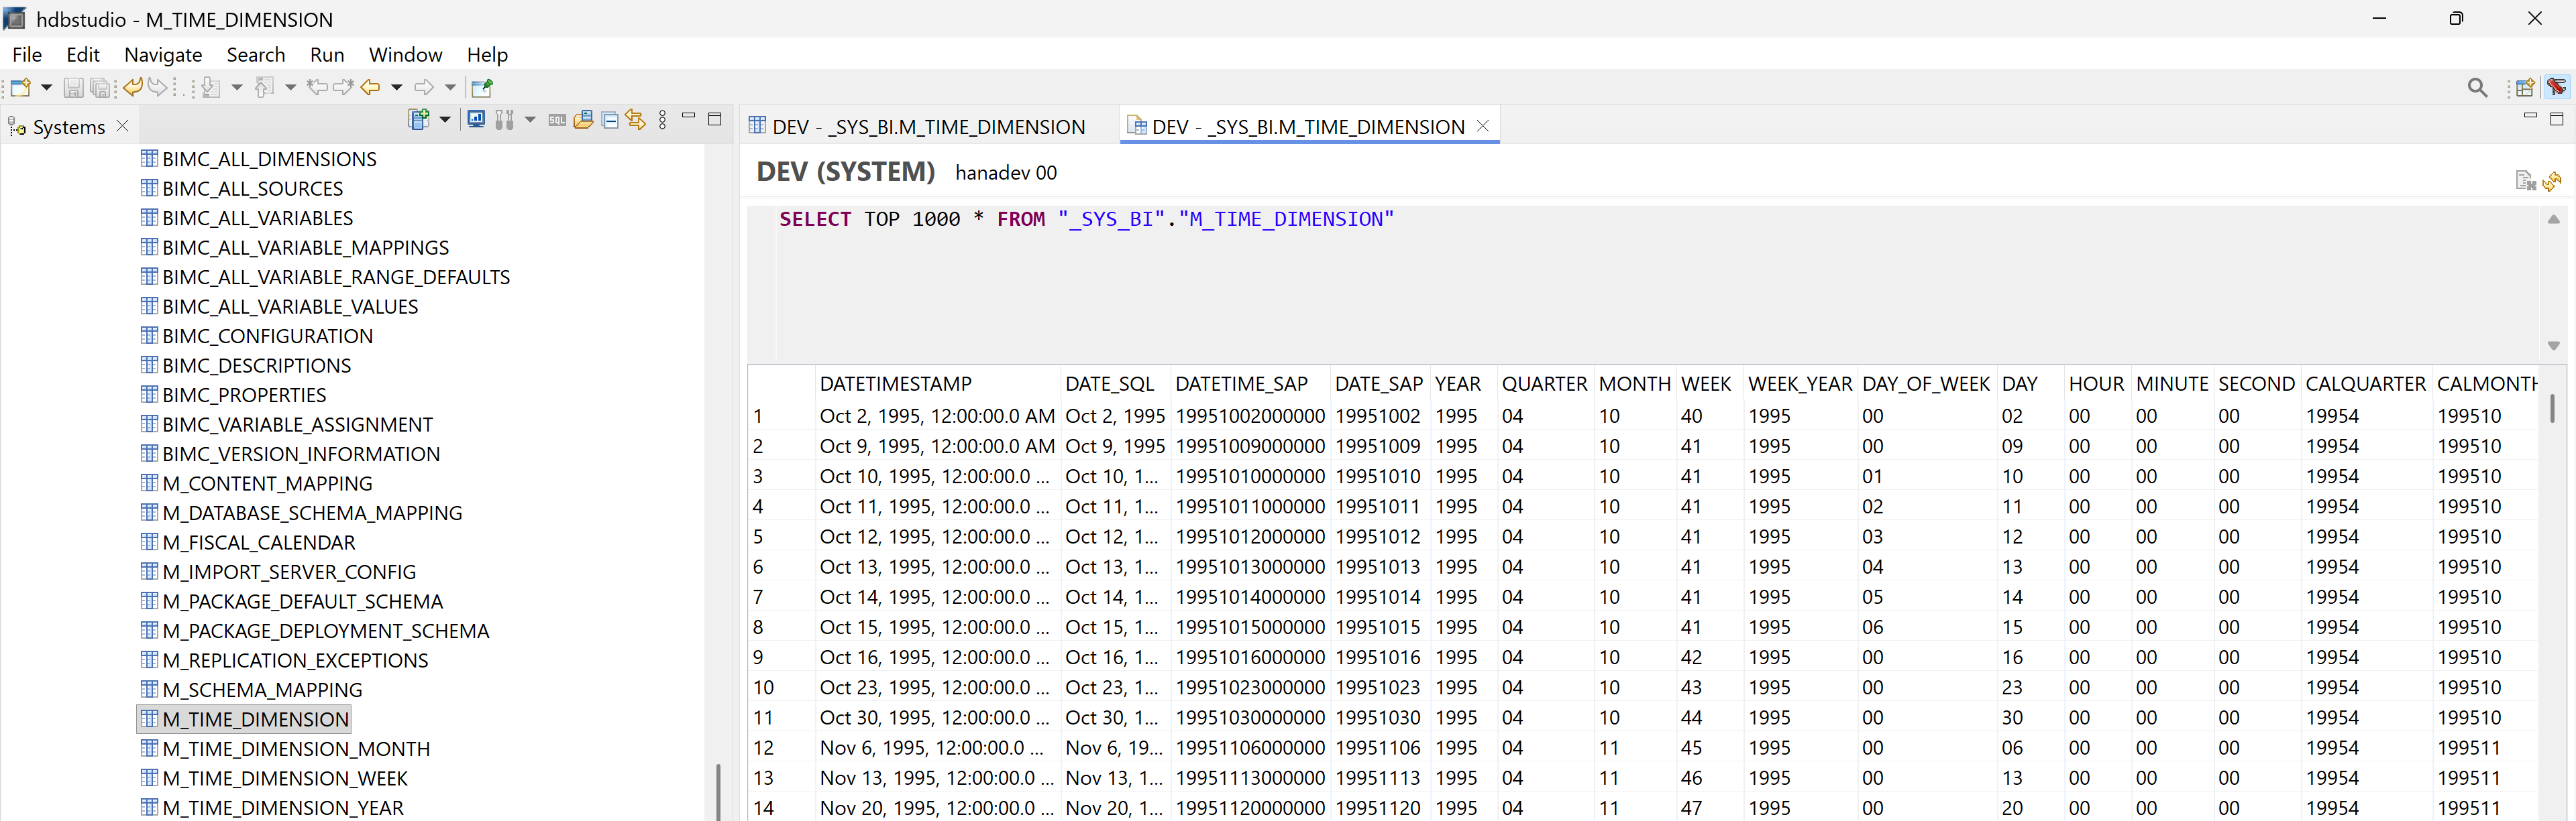Image resolution: width=2576 pixels, height=821 pixels.
Task: Open the System Monitor icon in Systems view
Action: pos(477,120)
